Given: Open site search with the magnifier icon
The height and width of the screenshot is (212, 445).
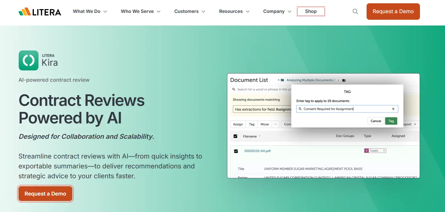Looking at the screenshot, I should (x=355, y=12).
